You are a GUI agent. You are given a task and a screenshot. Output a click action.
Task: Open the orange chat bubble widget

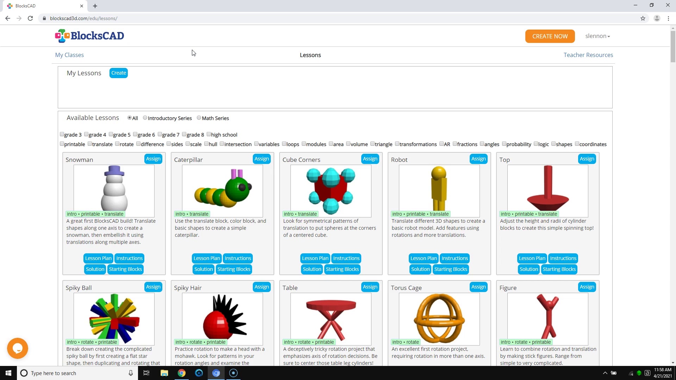(x=18, y=348)
